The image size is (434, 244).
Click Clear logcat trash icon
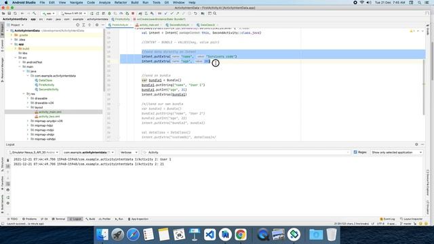point(7,161)
